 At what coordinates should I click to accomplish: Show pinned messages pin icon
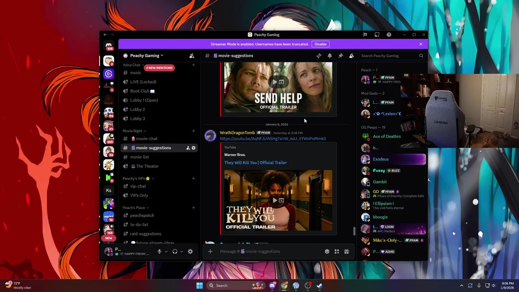tap(341, 56)
